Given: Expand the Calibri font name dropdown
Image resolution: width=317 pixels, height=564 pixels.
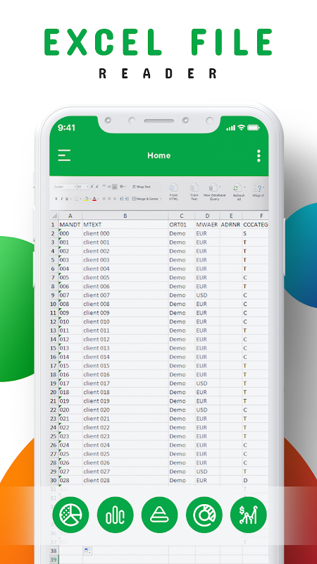Looking at the screenshot, I should pos(75,187).
